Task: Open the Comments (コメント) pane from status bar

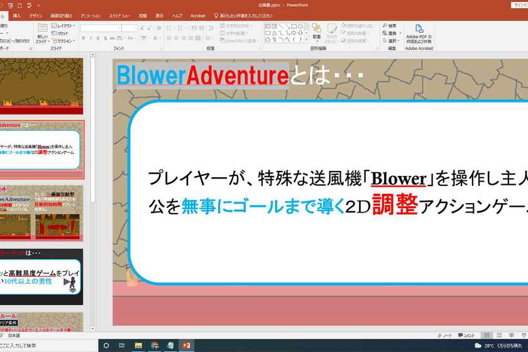Action: (x=466, y=336)
